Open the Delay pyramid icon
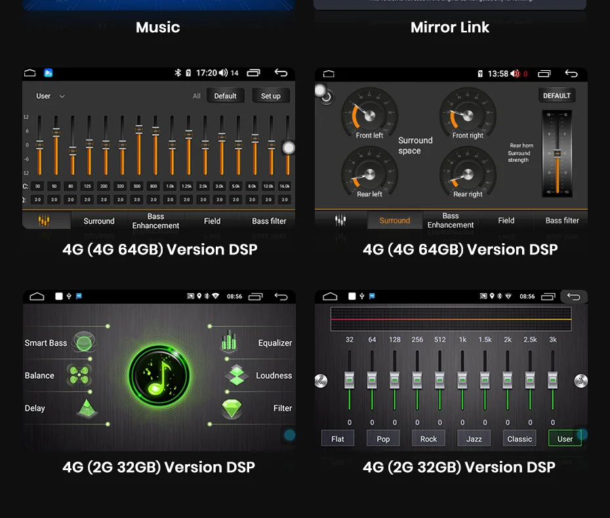This screenshot has height=518, width=610. coord(87,408)
